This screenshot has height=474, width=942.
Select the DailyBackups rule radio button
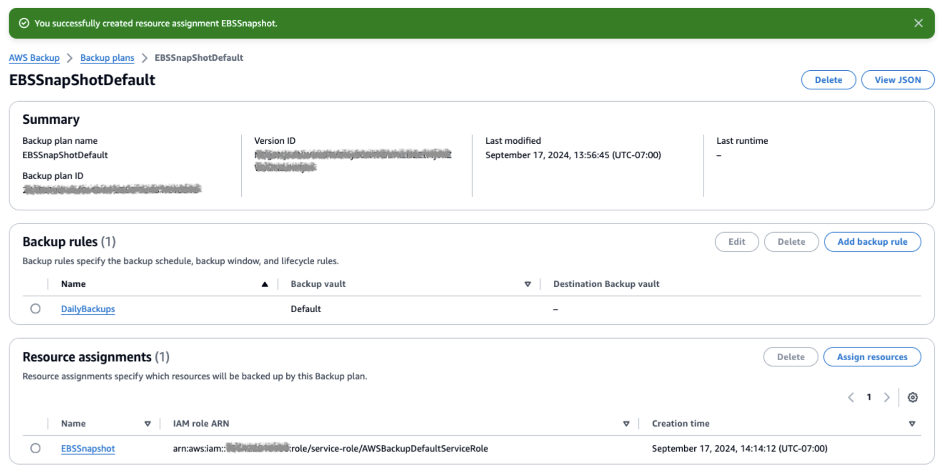[x=35, y=309]
